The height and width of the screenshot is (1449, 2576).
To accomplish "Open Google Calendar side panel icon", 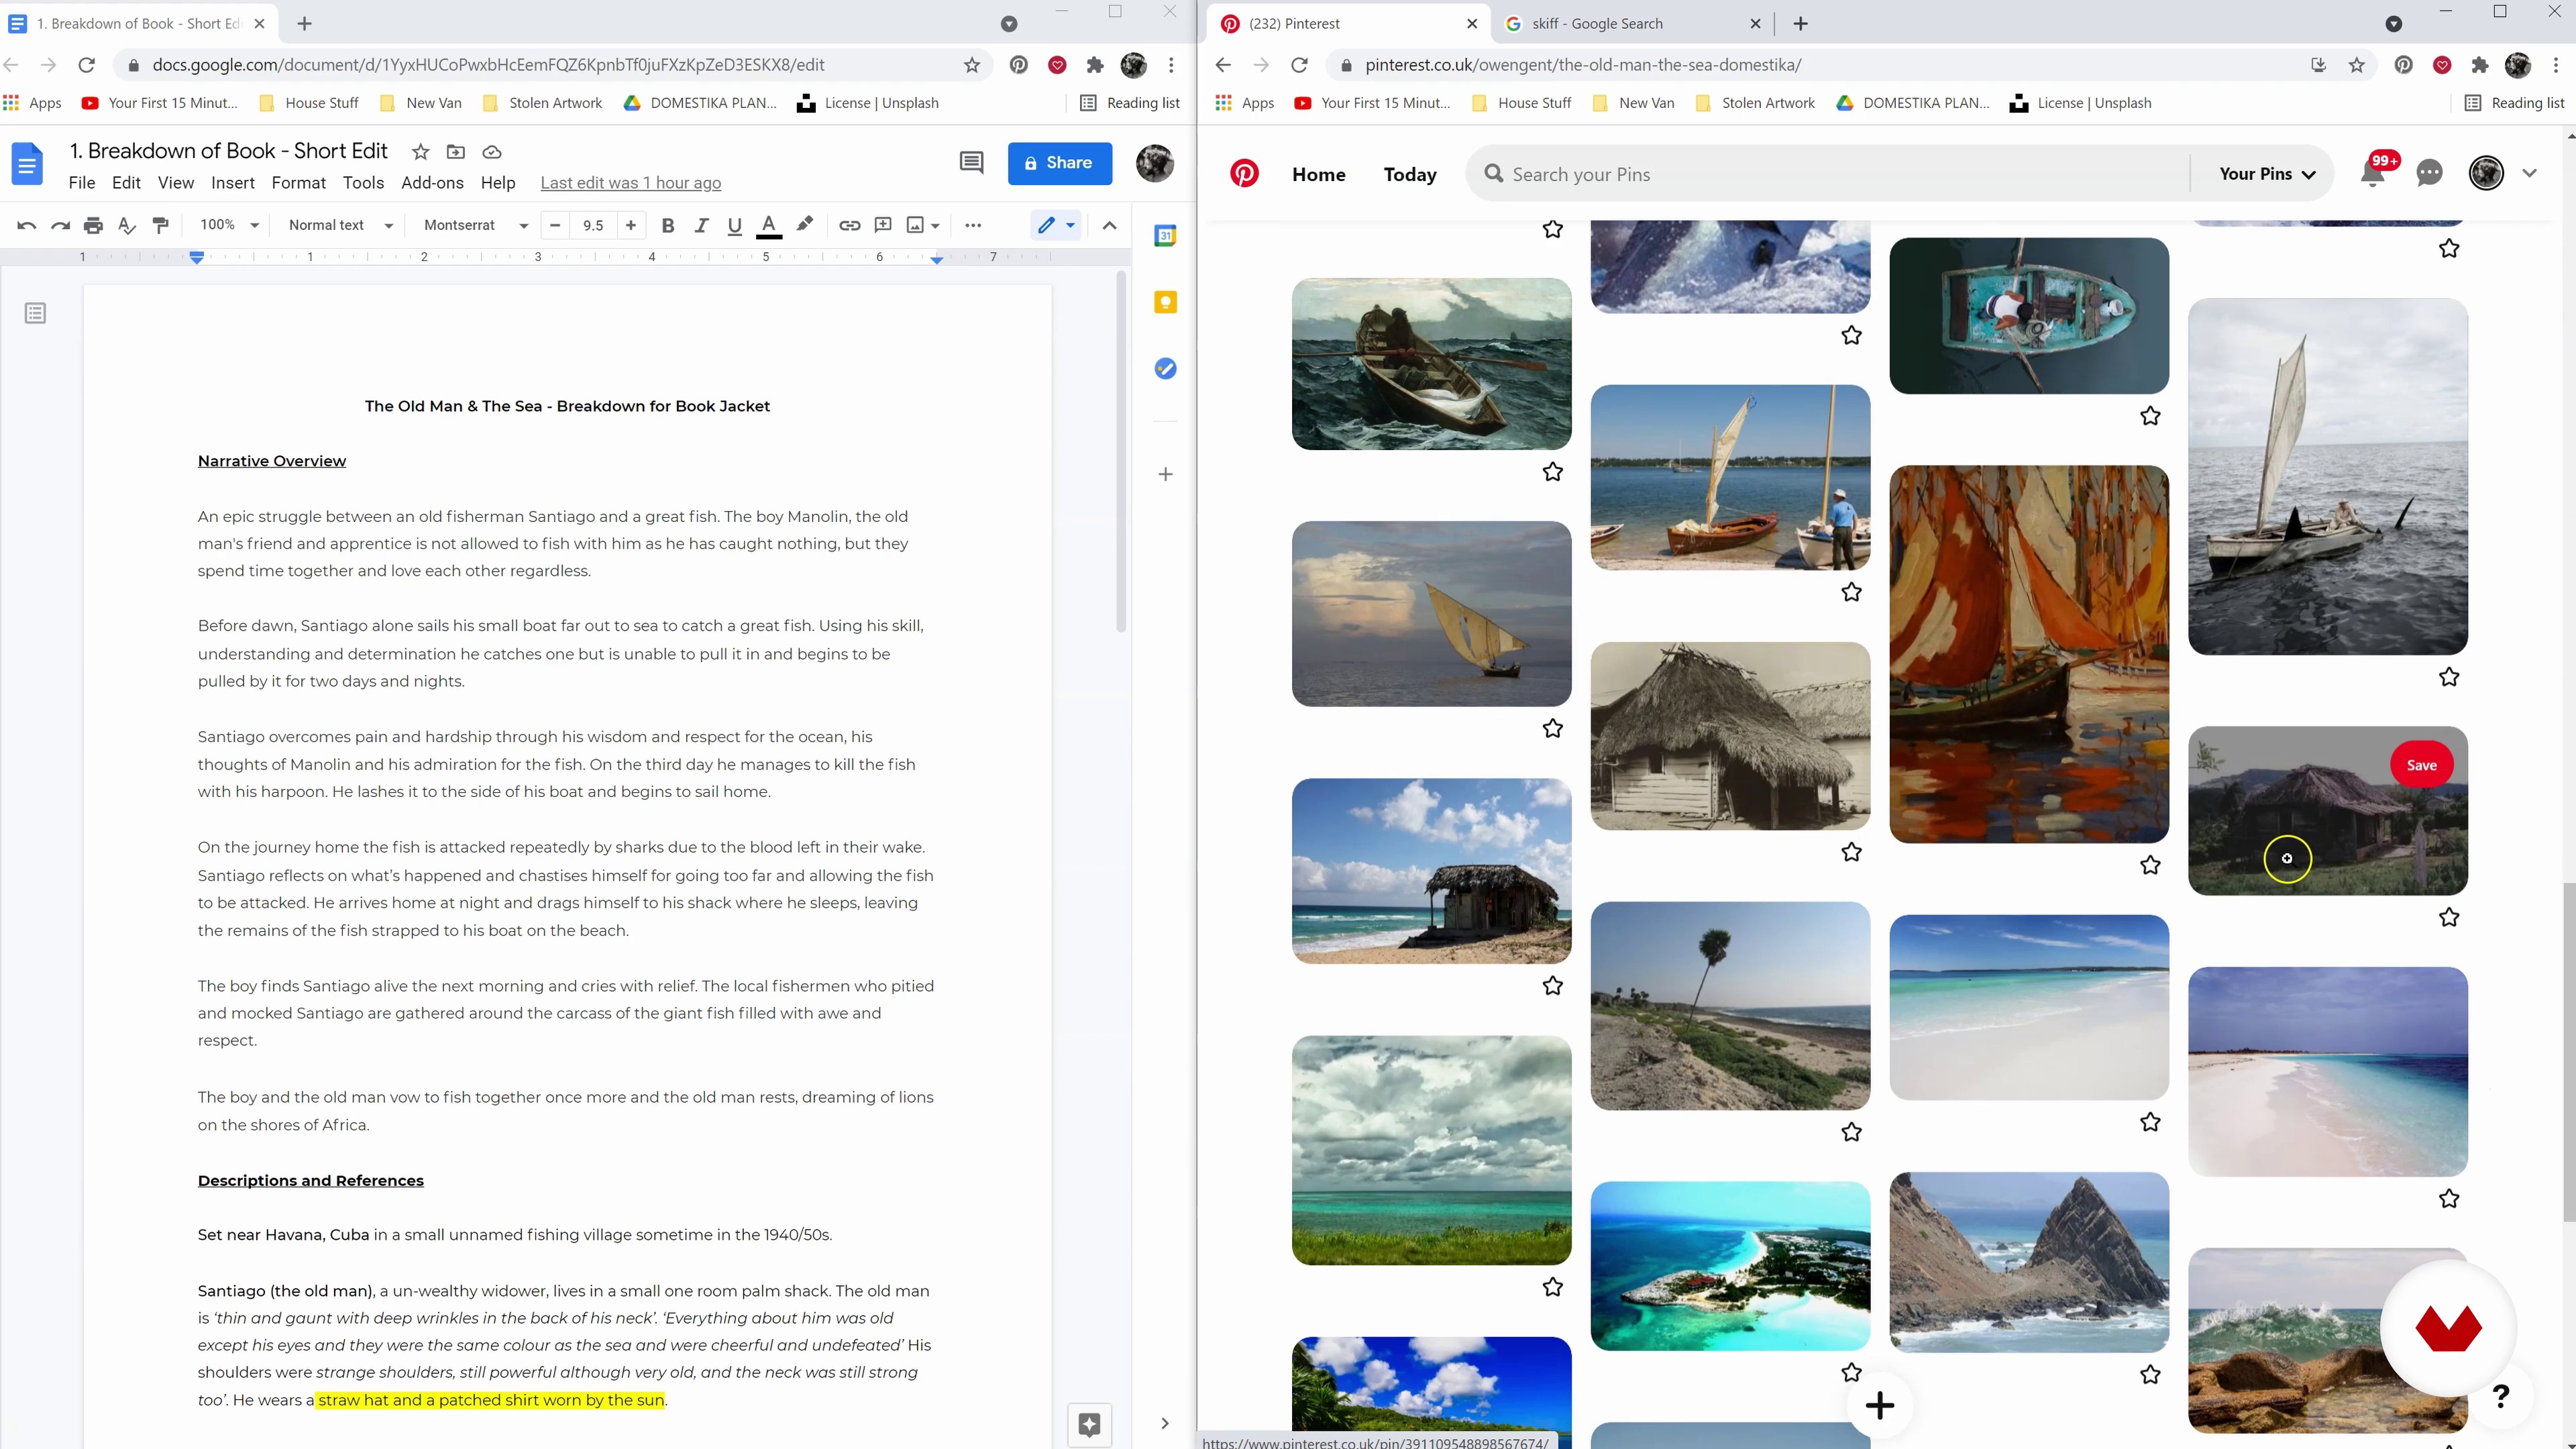I will tap(1165, 236).
